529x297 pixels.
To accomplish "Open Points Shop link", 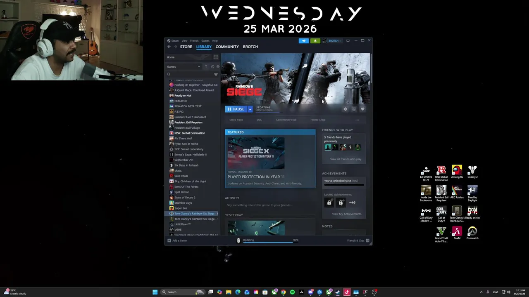I will pyautogui.click(x=318, y=120).
